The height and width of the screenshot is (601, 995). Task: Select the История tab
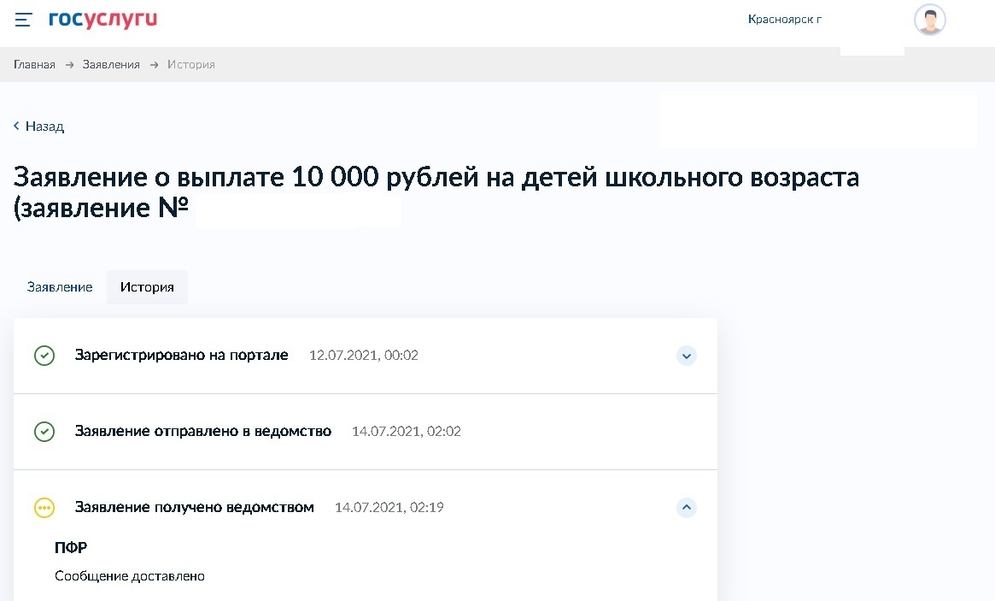click(x=147, y=287)
